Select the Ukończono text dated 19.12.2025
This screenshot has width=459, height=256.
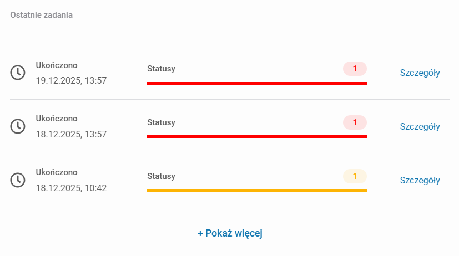[x=57, y=64]
